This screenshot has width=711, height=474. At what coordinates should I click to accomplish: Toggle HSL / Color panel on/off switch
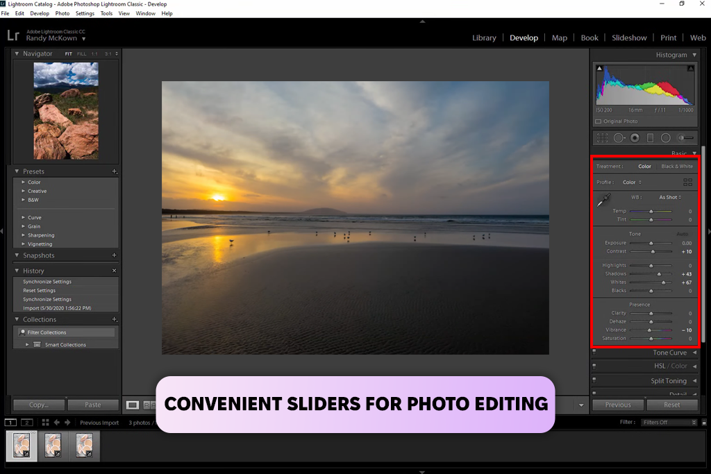tap(594, 365)
